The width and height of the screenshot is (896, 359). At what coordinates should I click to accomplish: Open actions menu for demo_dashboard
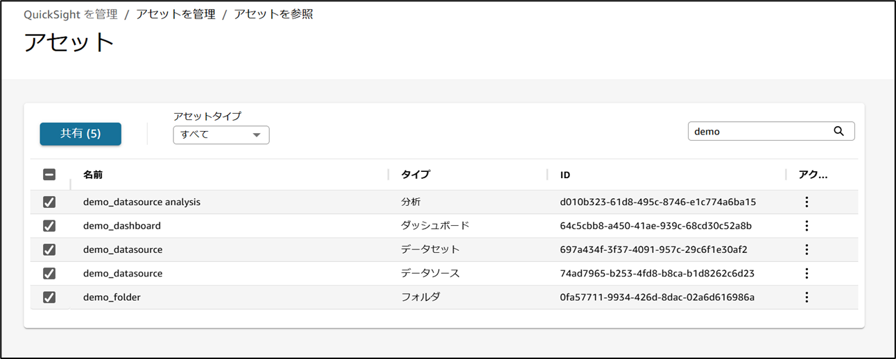tap(807, 225)
